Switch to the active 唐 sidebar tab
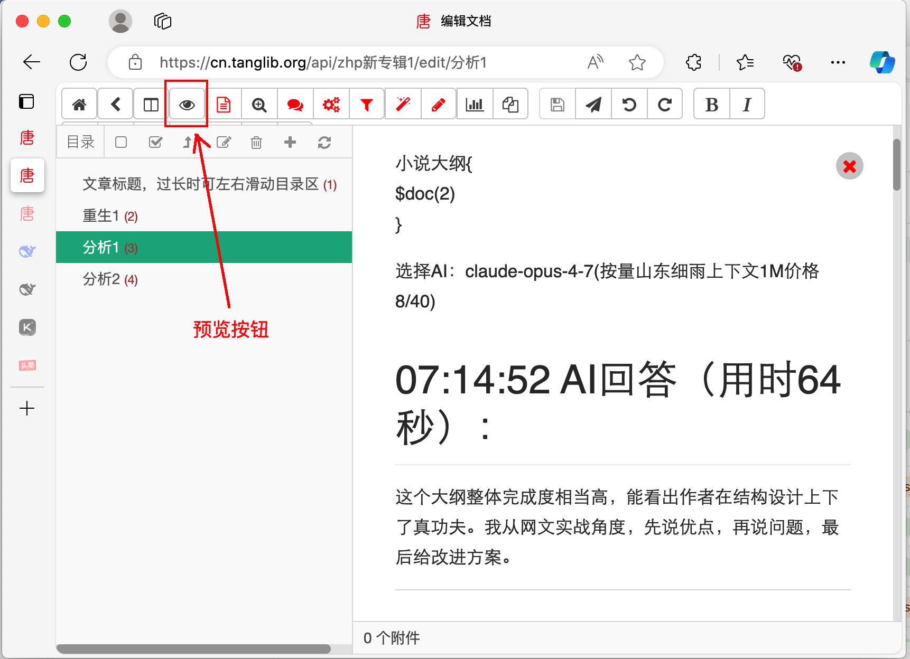The height and width of the screenshot is (659, 910). pyautogui.click(x=27, y=175)
